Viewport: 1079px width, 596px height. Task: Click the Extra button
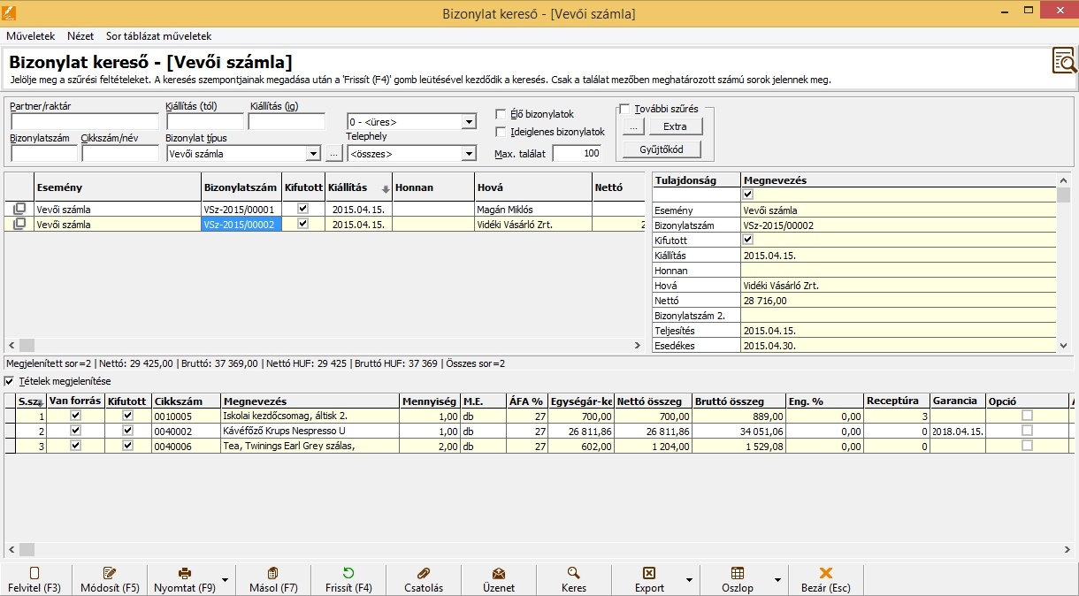coord(675,126)
